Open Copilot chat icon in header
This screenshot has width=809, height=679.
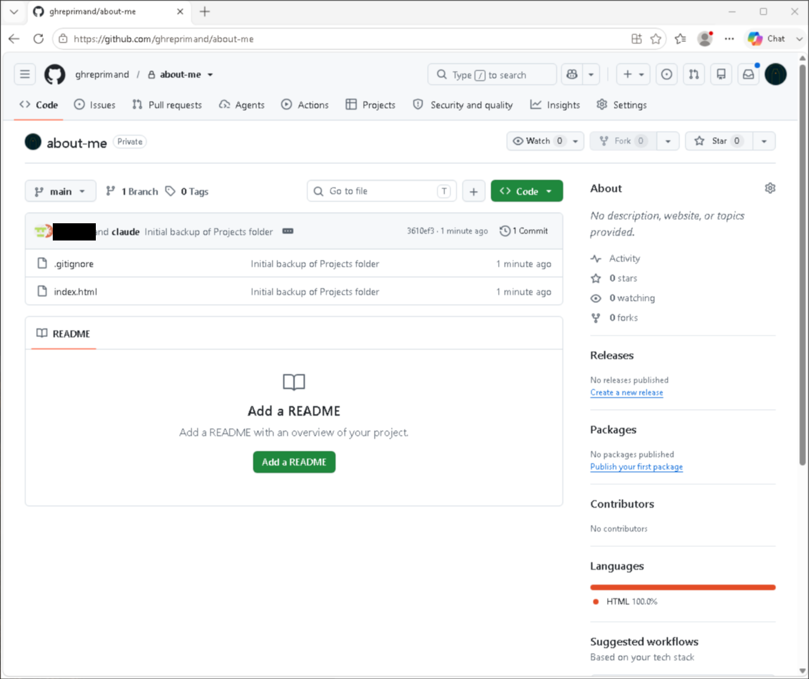[572, 75]
